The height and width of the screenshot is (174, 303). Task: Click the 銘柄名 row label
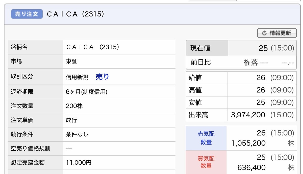tap(19, 47)
